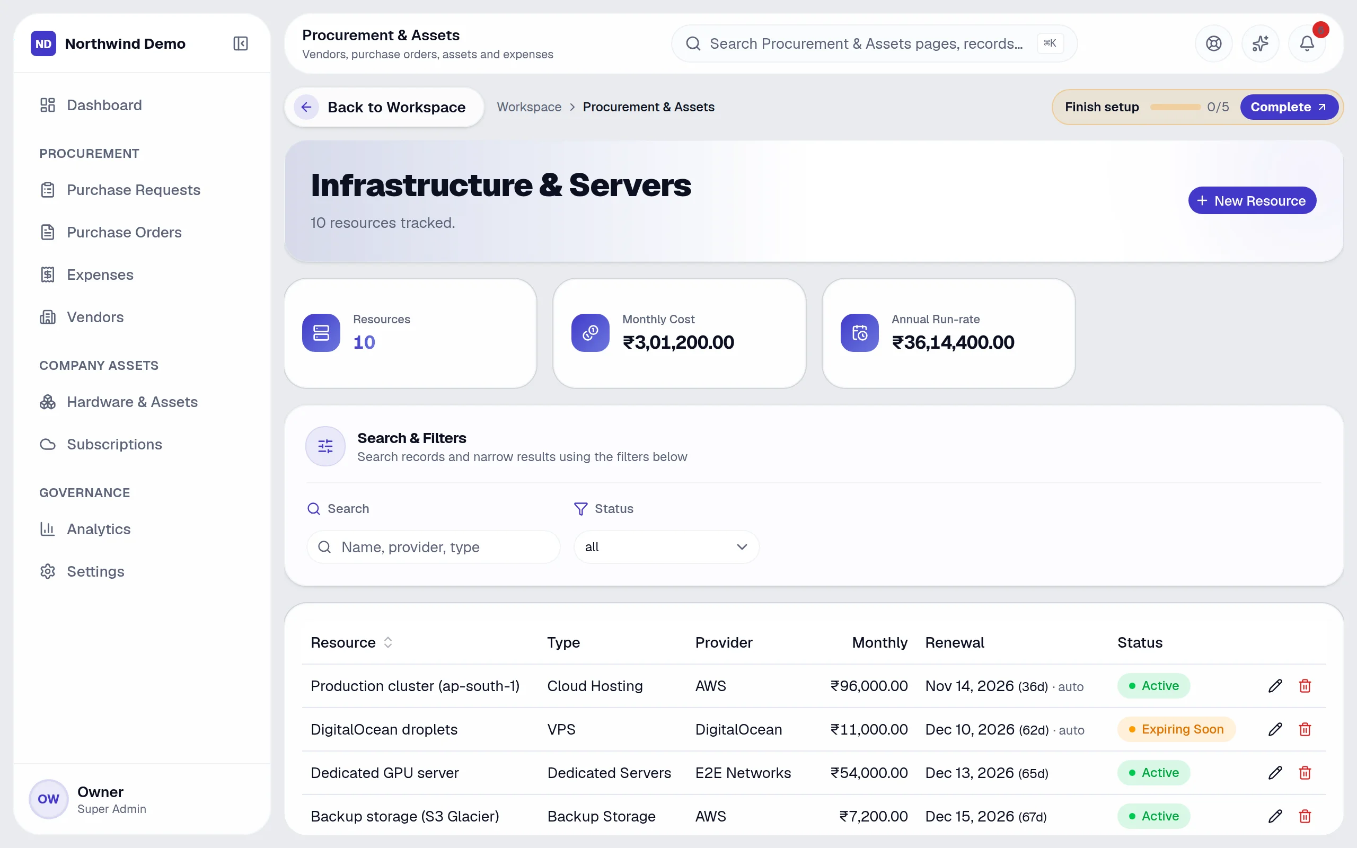The height and width of the screenshot is (848, 1357).
Task: Click the Finish setup progress bar
Action: 1175,107
